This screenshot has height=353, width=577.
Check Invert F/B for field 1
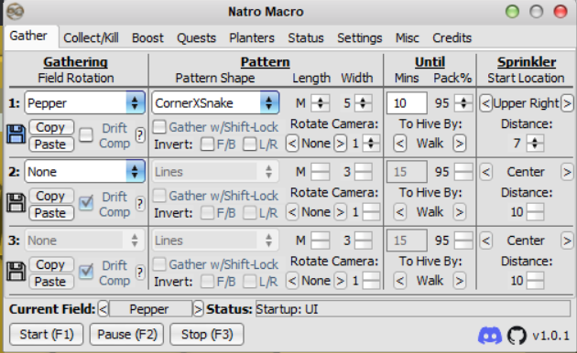coord(207,144)
